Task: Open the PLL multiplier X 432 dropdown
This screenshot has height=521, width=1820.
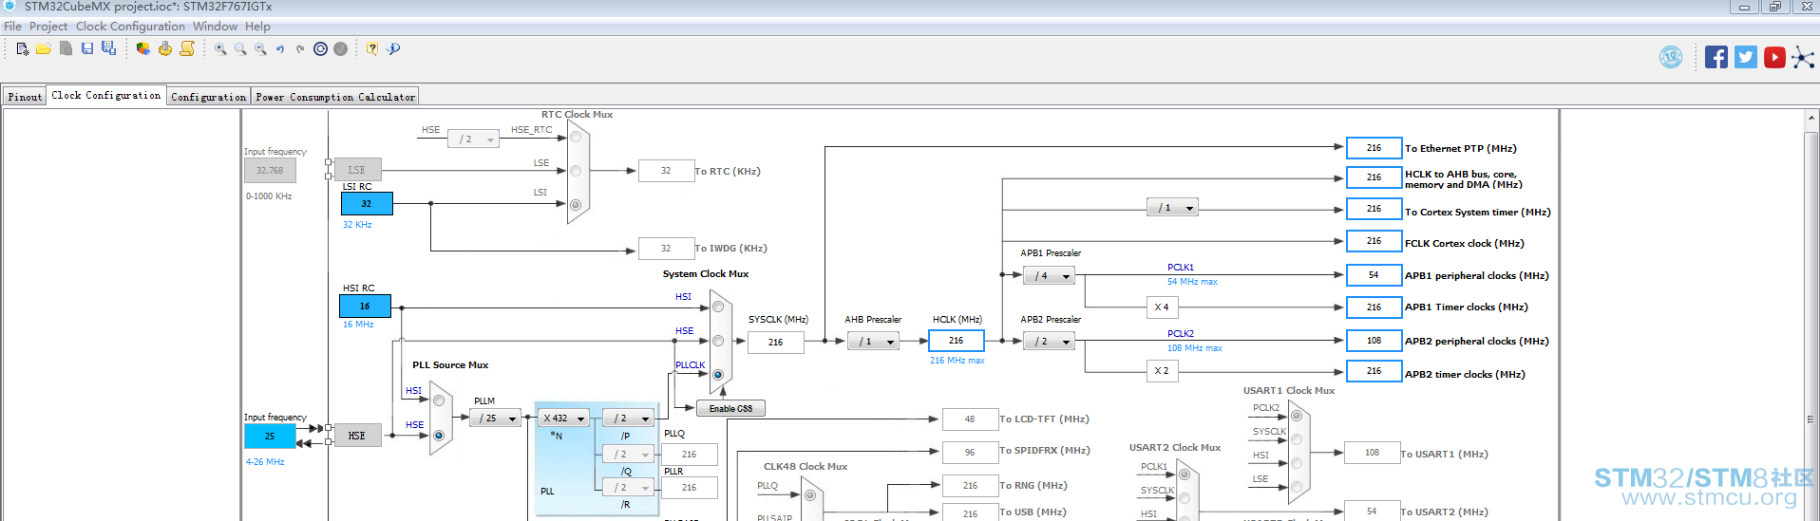Action: pos(562,419)
